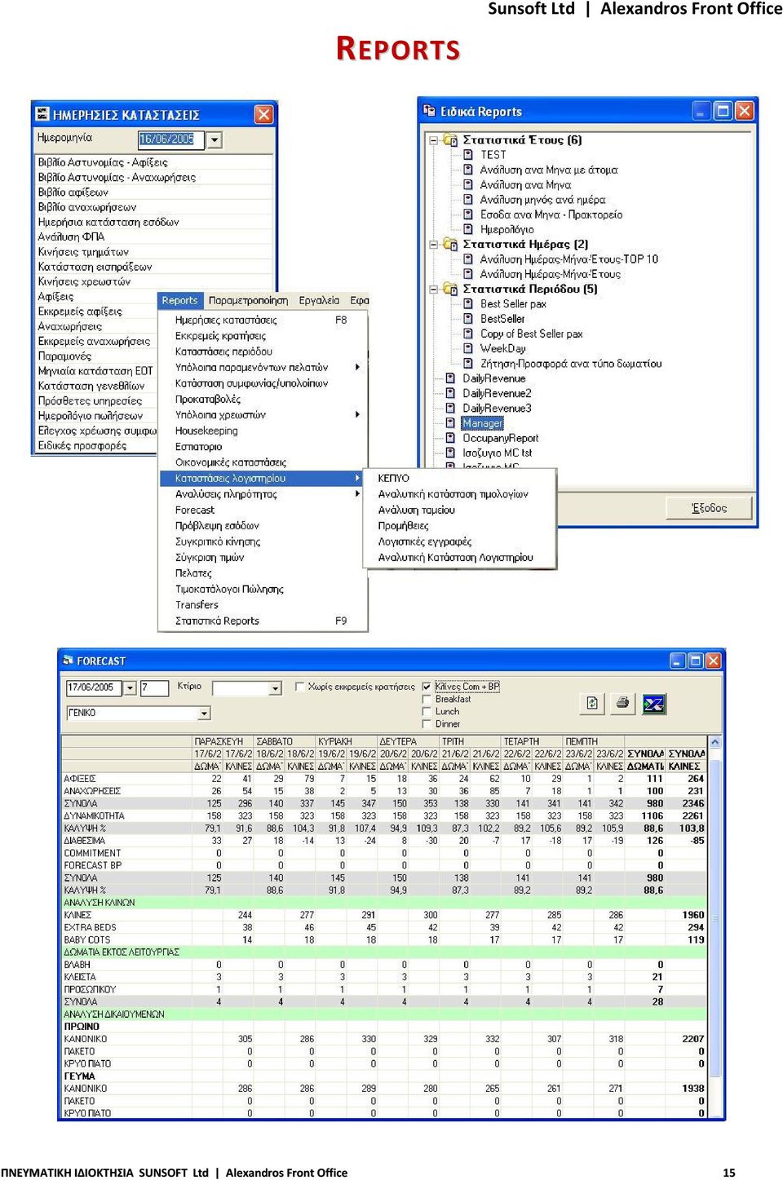Screen dimensions: 783x1180
Task: Open the Forecast date dropdown arrow
Action: coord(130,688)
